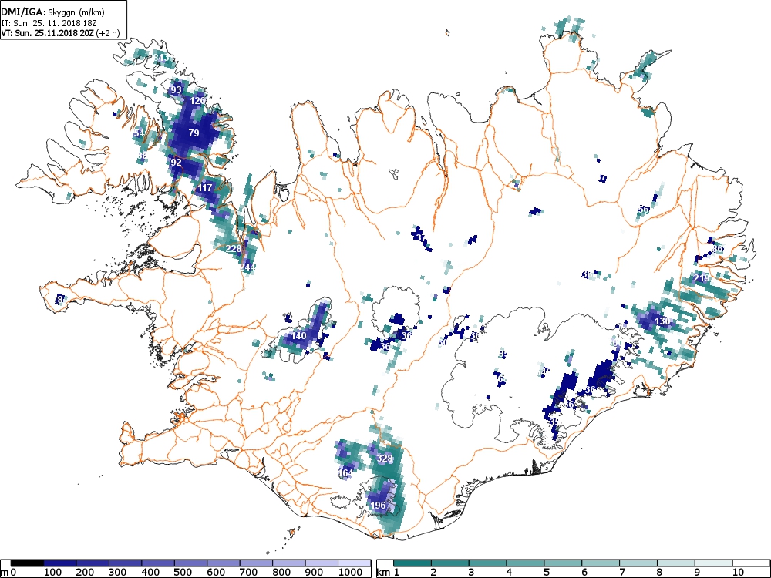This screenshot has height=578, width=771.
Task: Click the 228 visibility value label
Action: [x=234, y=249]
